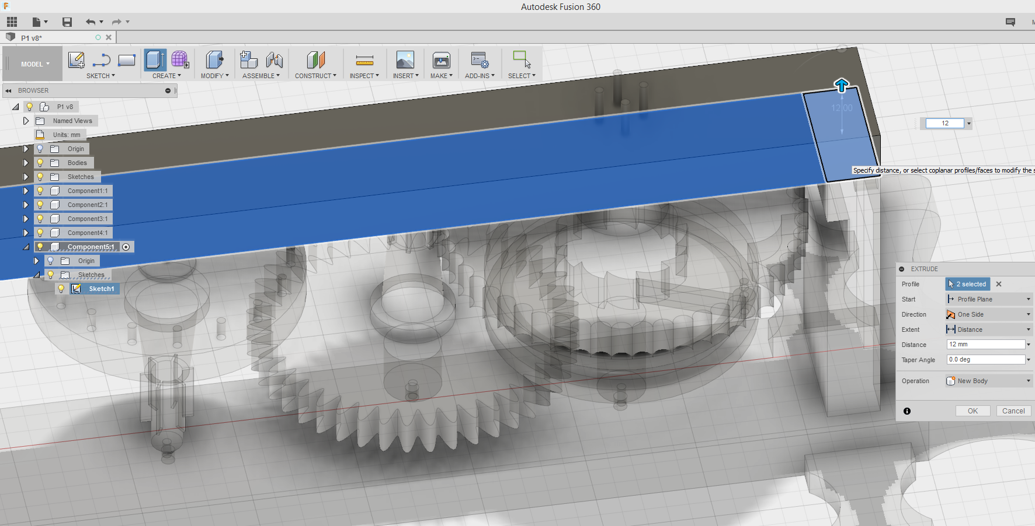
Task: Click the floating canvas distance input 12
Action: pos(945,123)
